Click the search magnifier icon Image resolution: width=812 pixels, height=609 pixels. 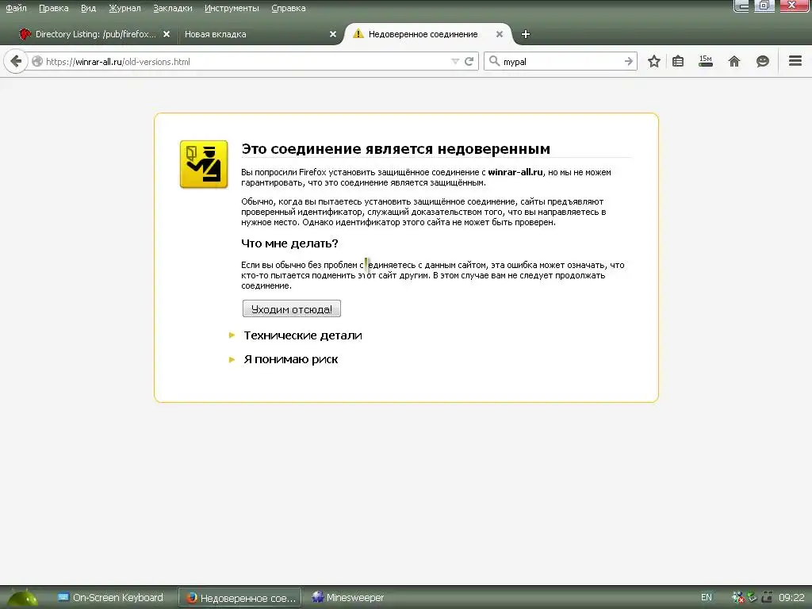tap(495, 61)
